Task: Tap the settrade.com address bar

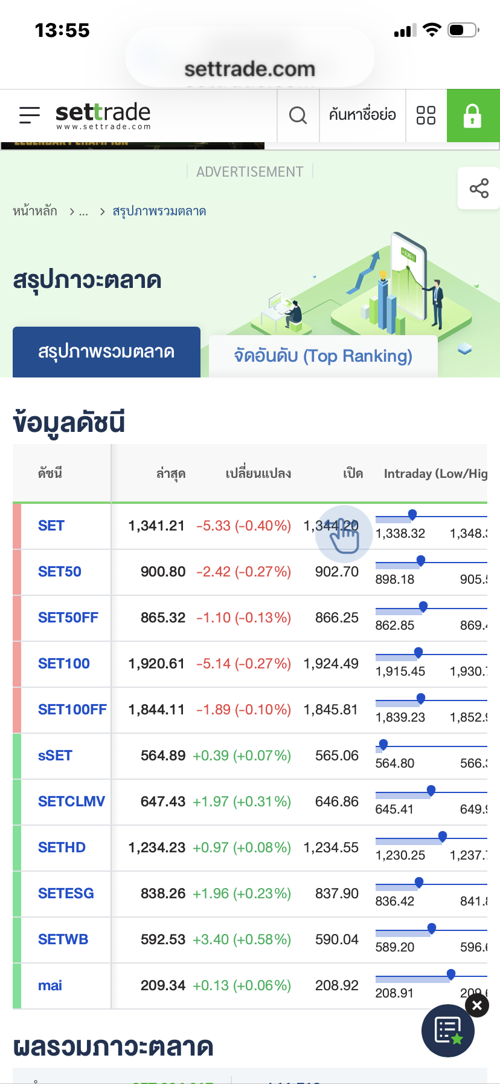Action: tap(250, 69)
